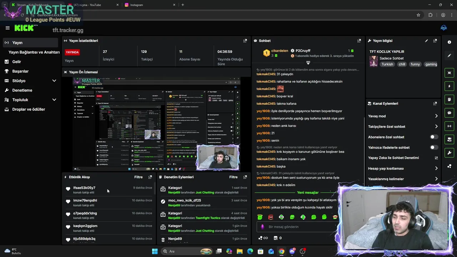Click moc_nwo_kcik_df25 ban entry
The image size is (457, 257).
click(x=204, y=203)
